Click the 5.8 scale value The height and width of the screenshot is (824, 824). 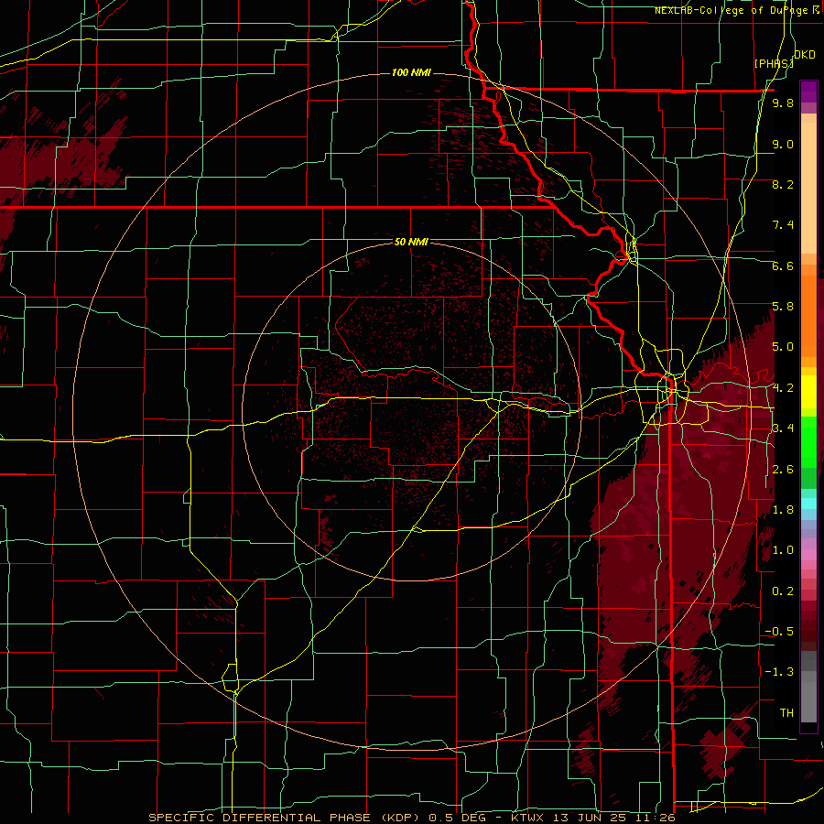coord(783,307)
